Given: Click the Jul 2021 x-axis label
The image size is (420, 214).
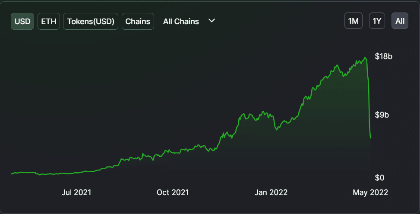Looking at the screenshot, I should click(x=76, y=192).
